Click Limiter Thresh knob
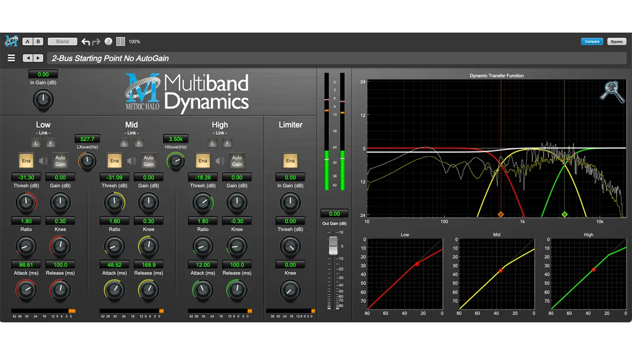 (x=290, y=246)
